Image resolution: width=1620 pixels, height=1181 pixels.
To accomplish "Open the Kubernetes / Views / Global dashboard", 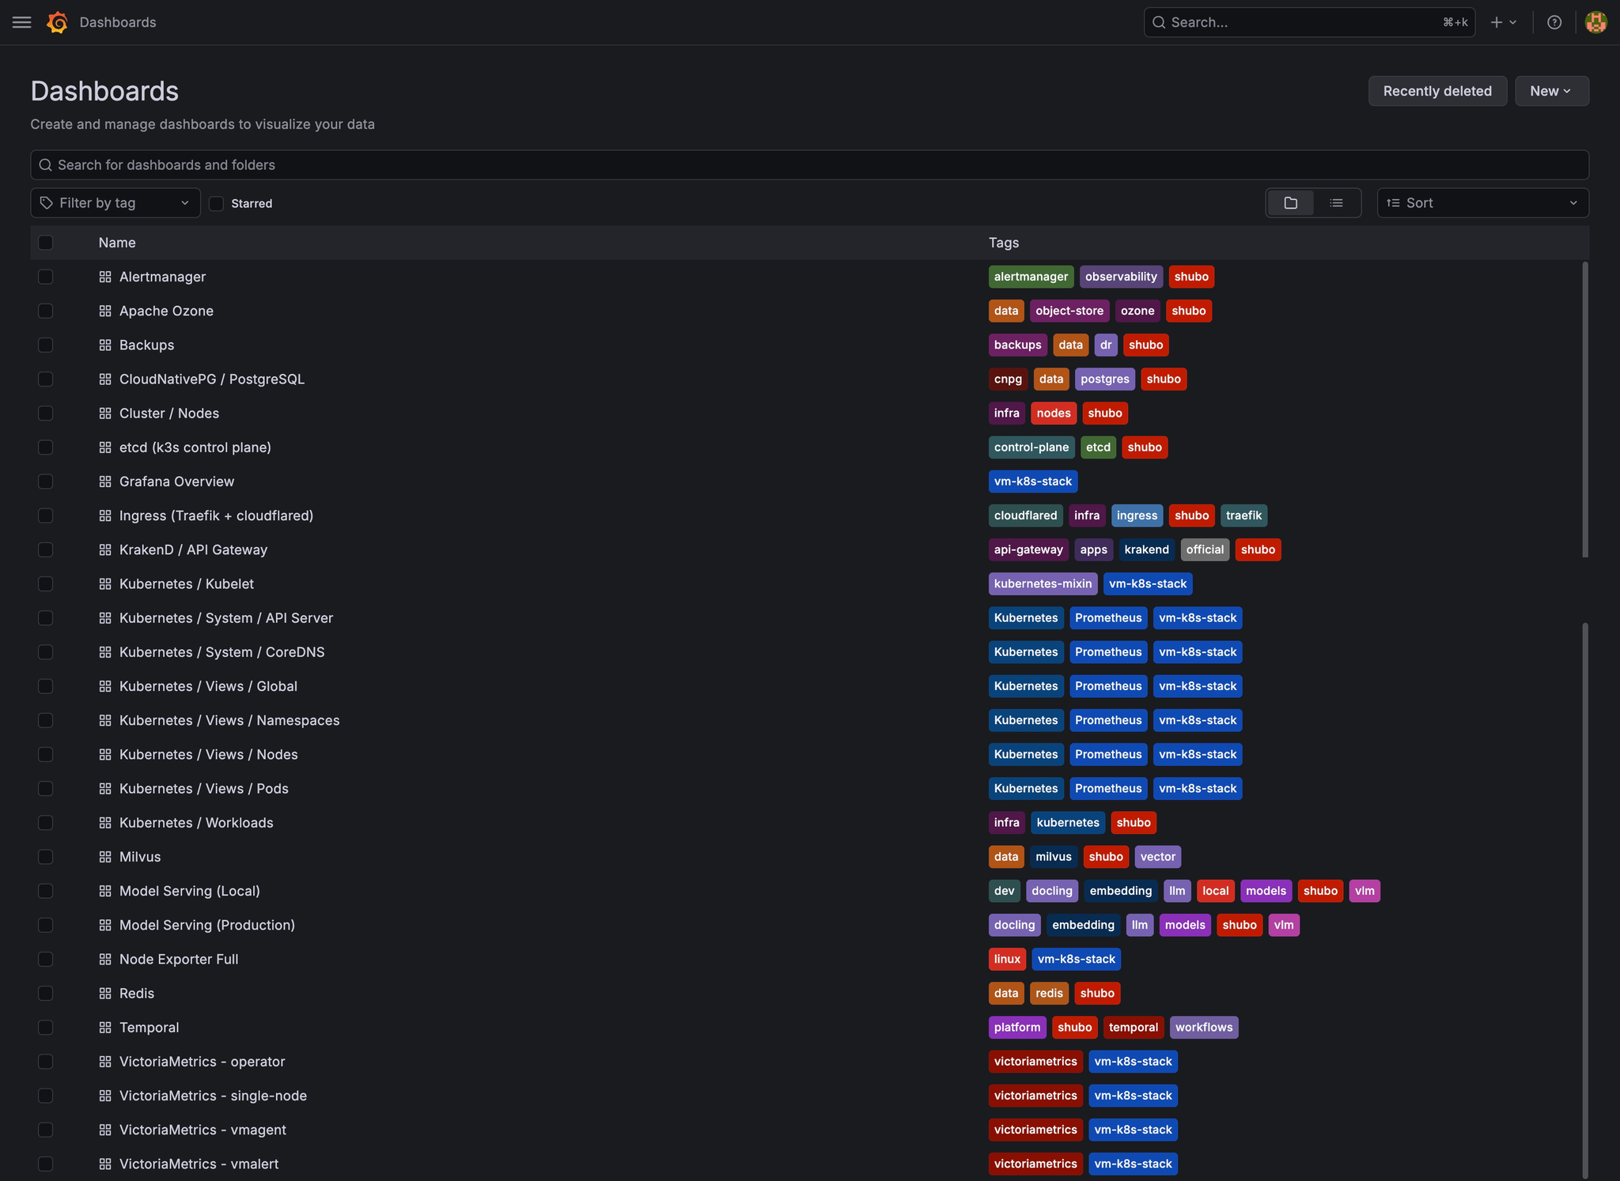I will click(x=208, y=686).
